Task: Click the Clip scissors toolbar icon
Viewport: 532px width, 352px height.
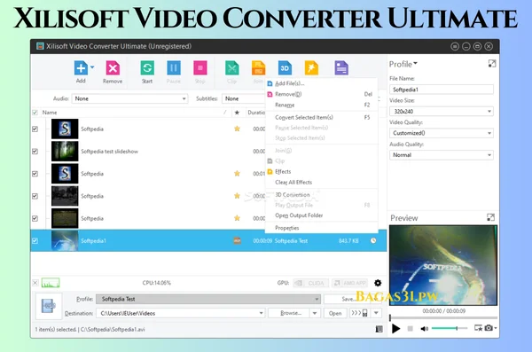Action: tap(232, 68)
